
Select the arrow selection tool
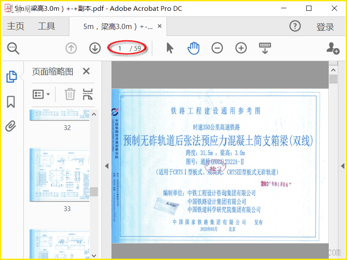coord(170,48)
